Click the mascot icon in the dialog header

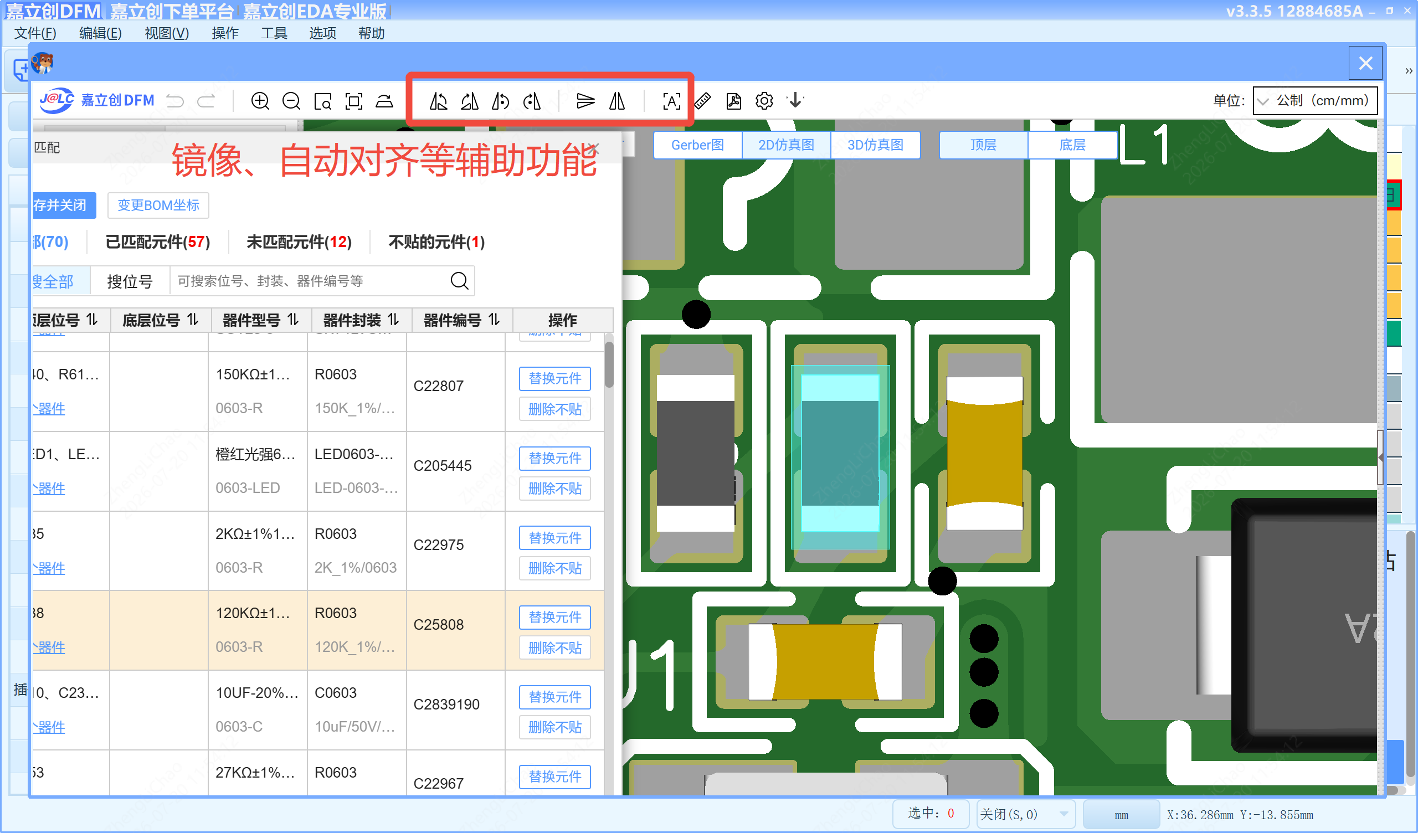[x=43, y=63]
